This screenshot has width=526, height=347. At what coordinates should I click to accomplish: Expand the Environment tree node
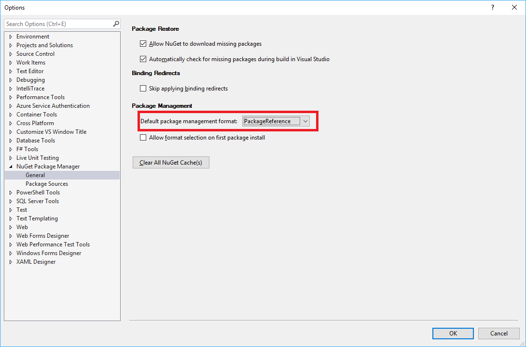11,37
